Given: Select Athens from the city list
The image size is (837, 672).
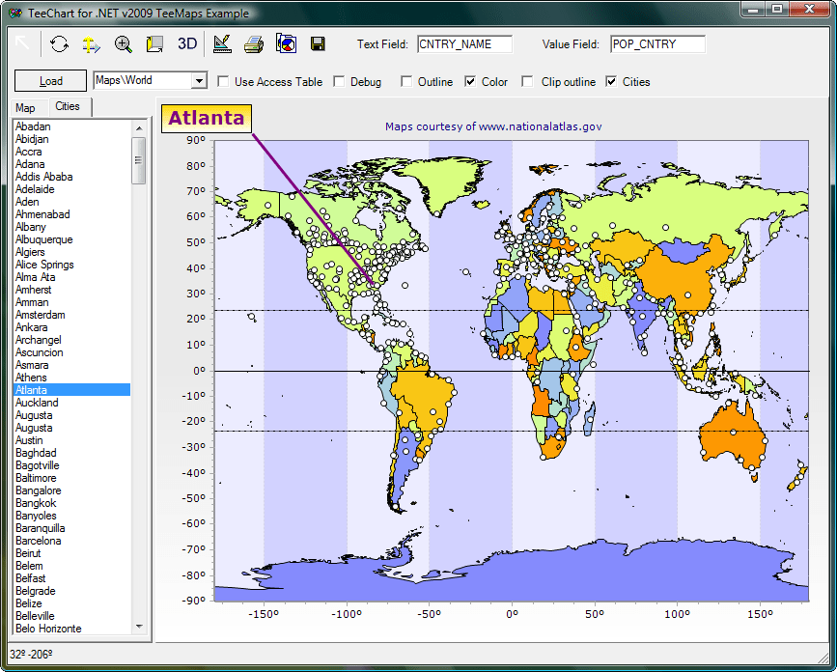Looking at the screenshot, I should coord(34,378).
